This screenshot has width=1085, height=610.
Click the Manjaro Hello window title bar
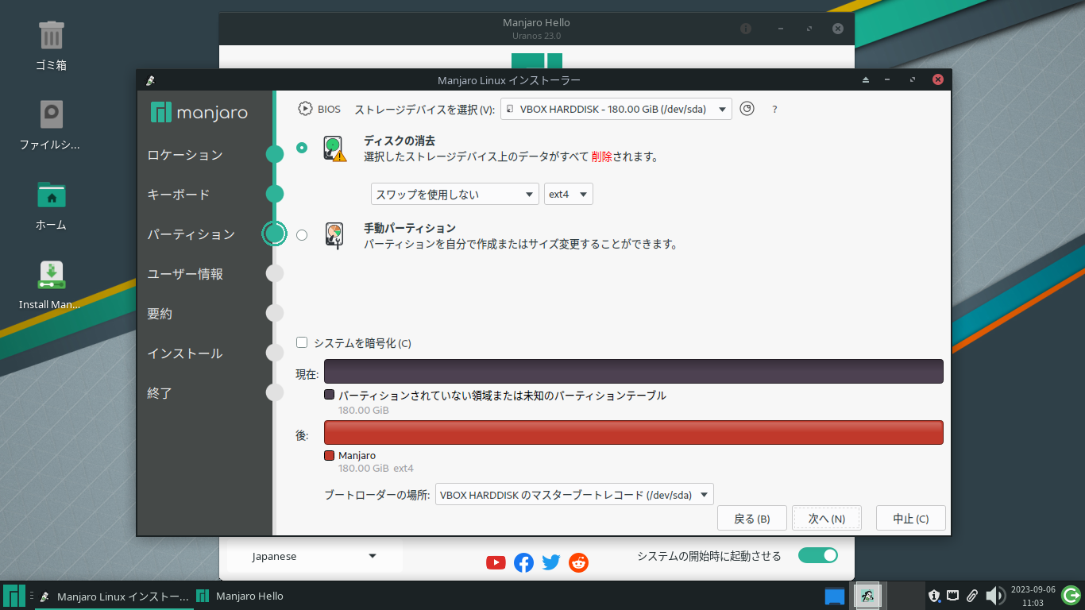pos(536,29)
